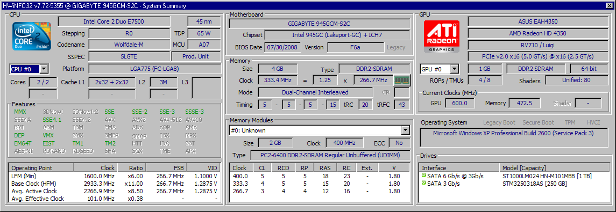Screen dimensions: 616x212
Task: Click the Secure Boot indicator
Action: point(538,123)
